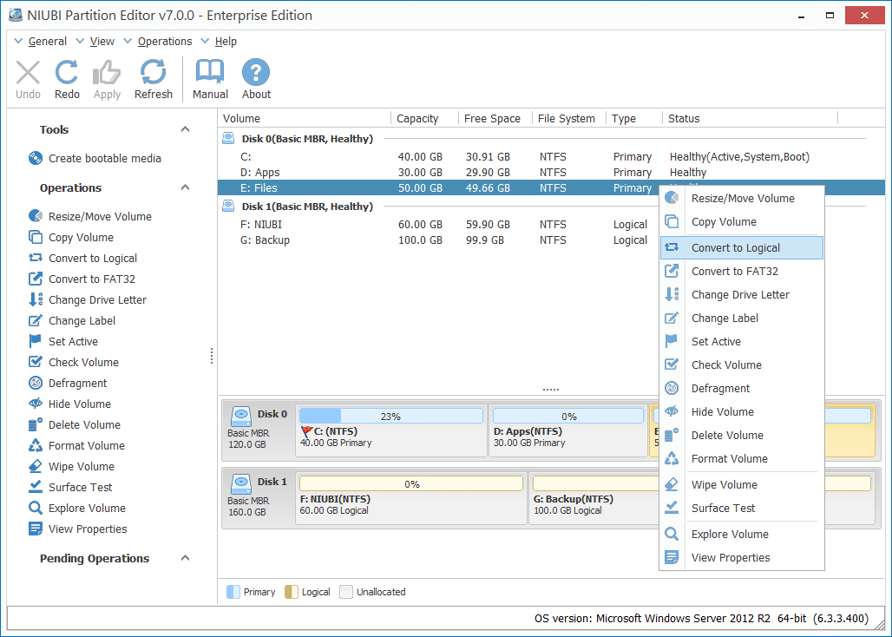The image size is (892, 637).
Task: Click the sidebar Explore Volume magnifier icon
Action: pyautogui.click(x=36, y=508)
